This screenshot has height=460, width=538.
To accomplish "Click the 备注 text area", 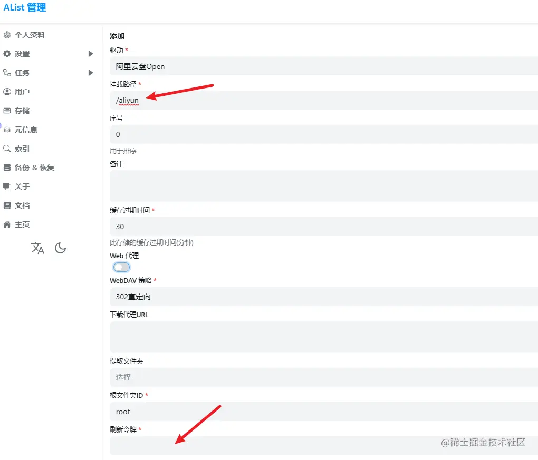I will point(323,186).
